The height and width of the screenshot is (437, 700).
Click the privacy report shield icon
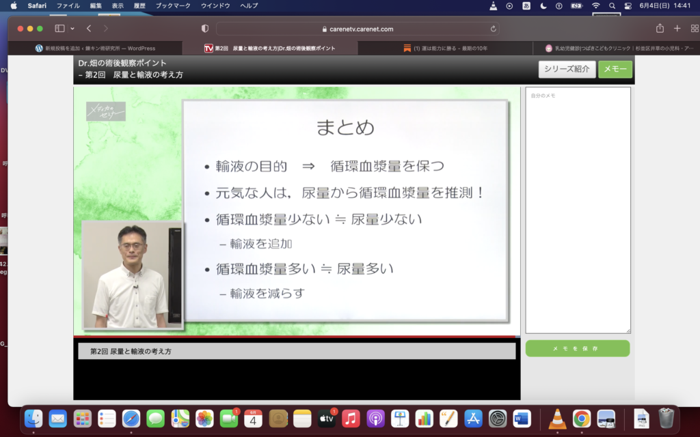click(205, 29)
